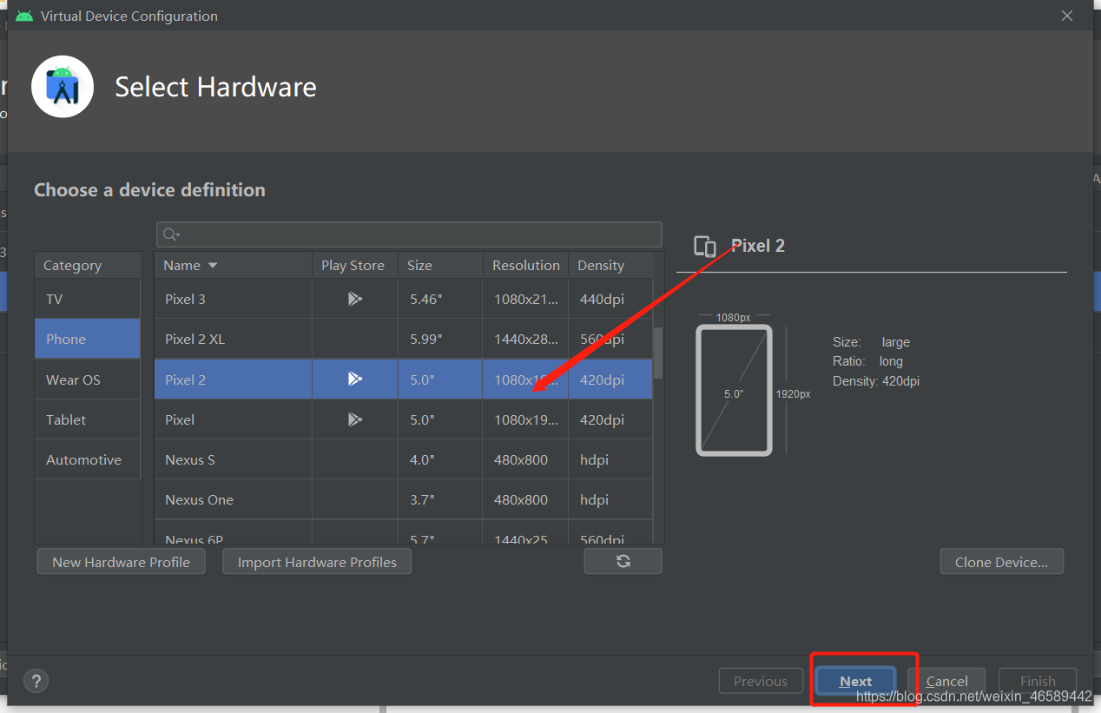Click the device preview phone icon
The image size is (1101, 713).
pyautogui.click(x=705, y=247)
